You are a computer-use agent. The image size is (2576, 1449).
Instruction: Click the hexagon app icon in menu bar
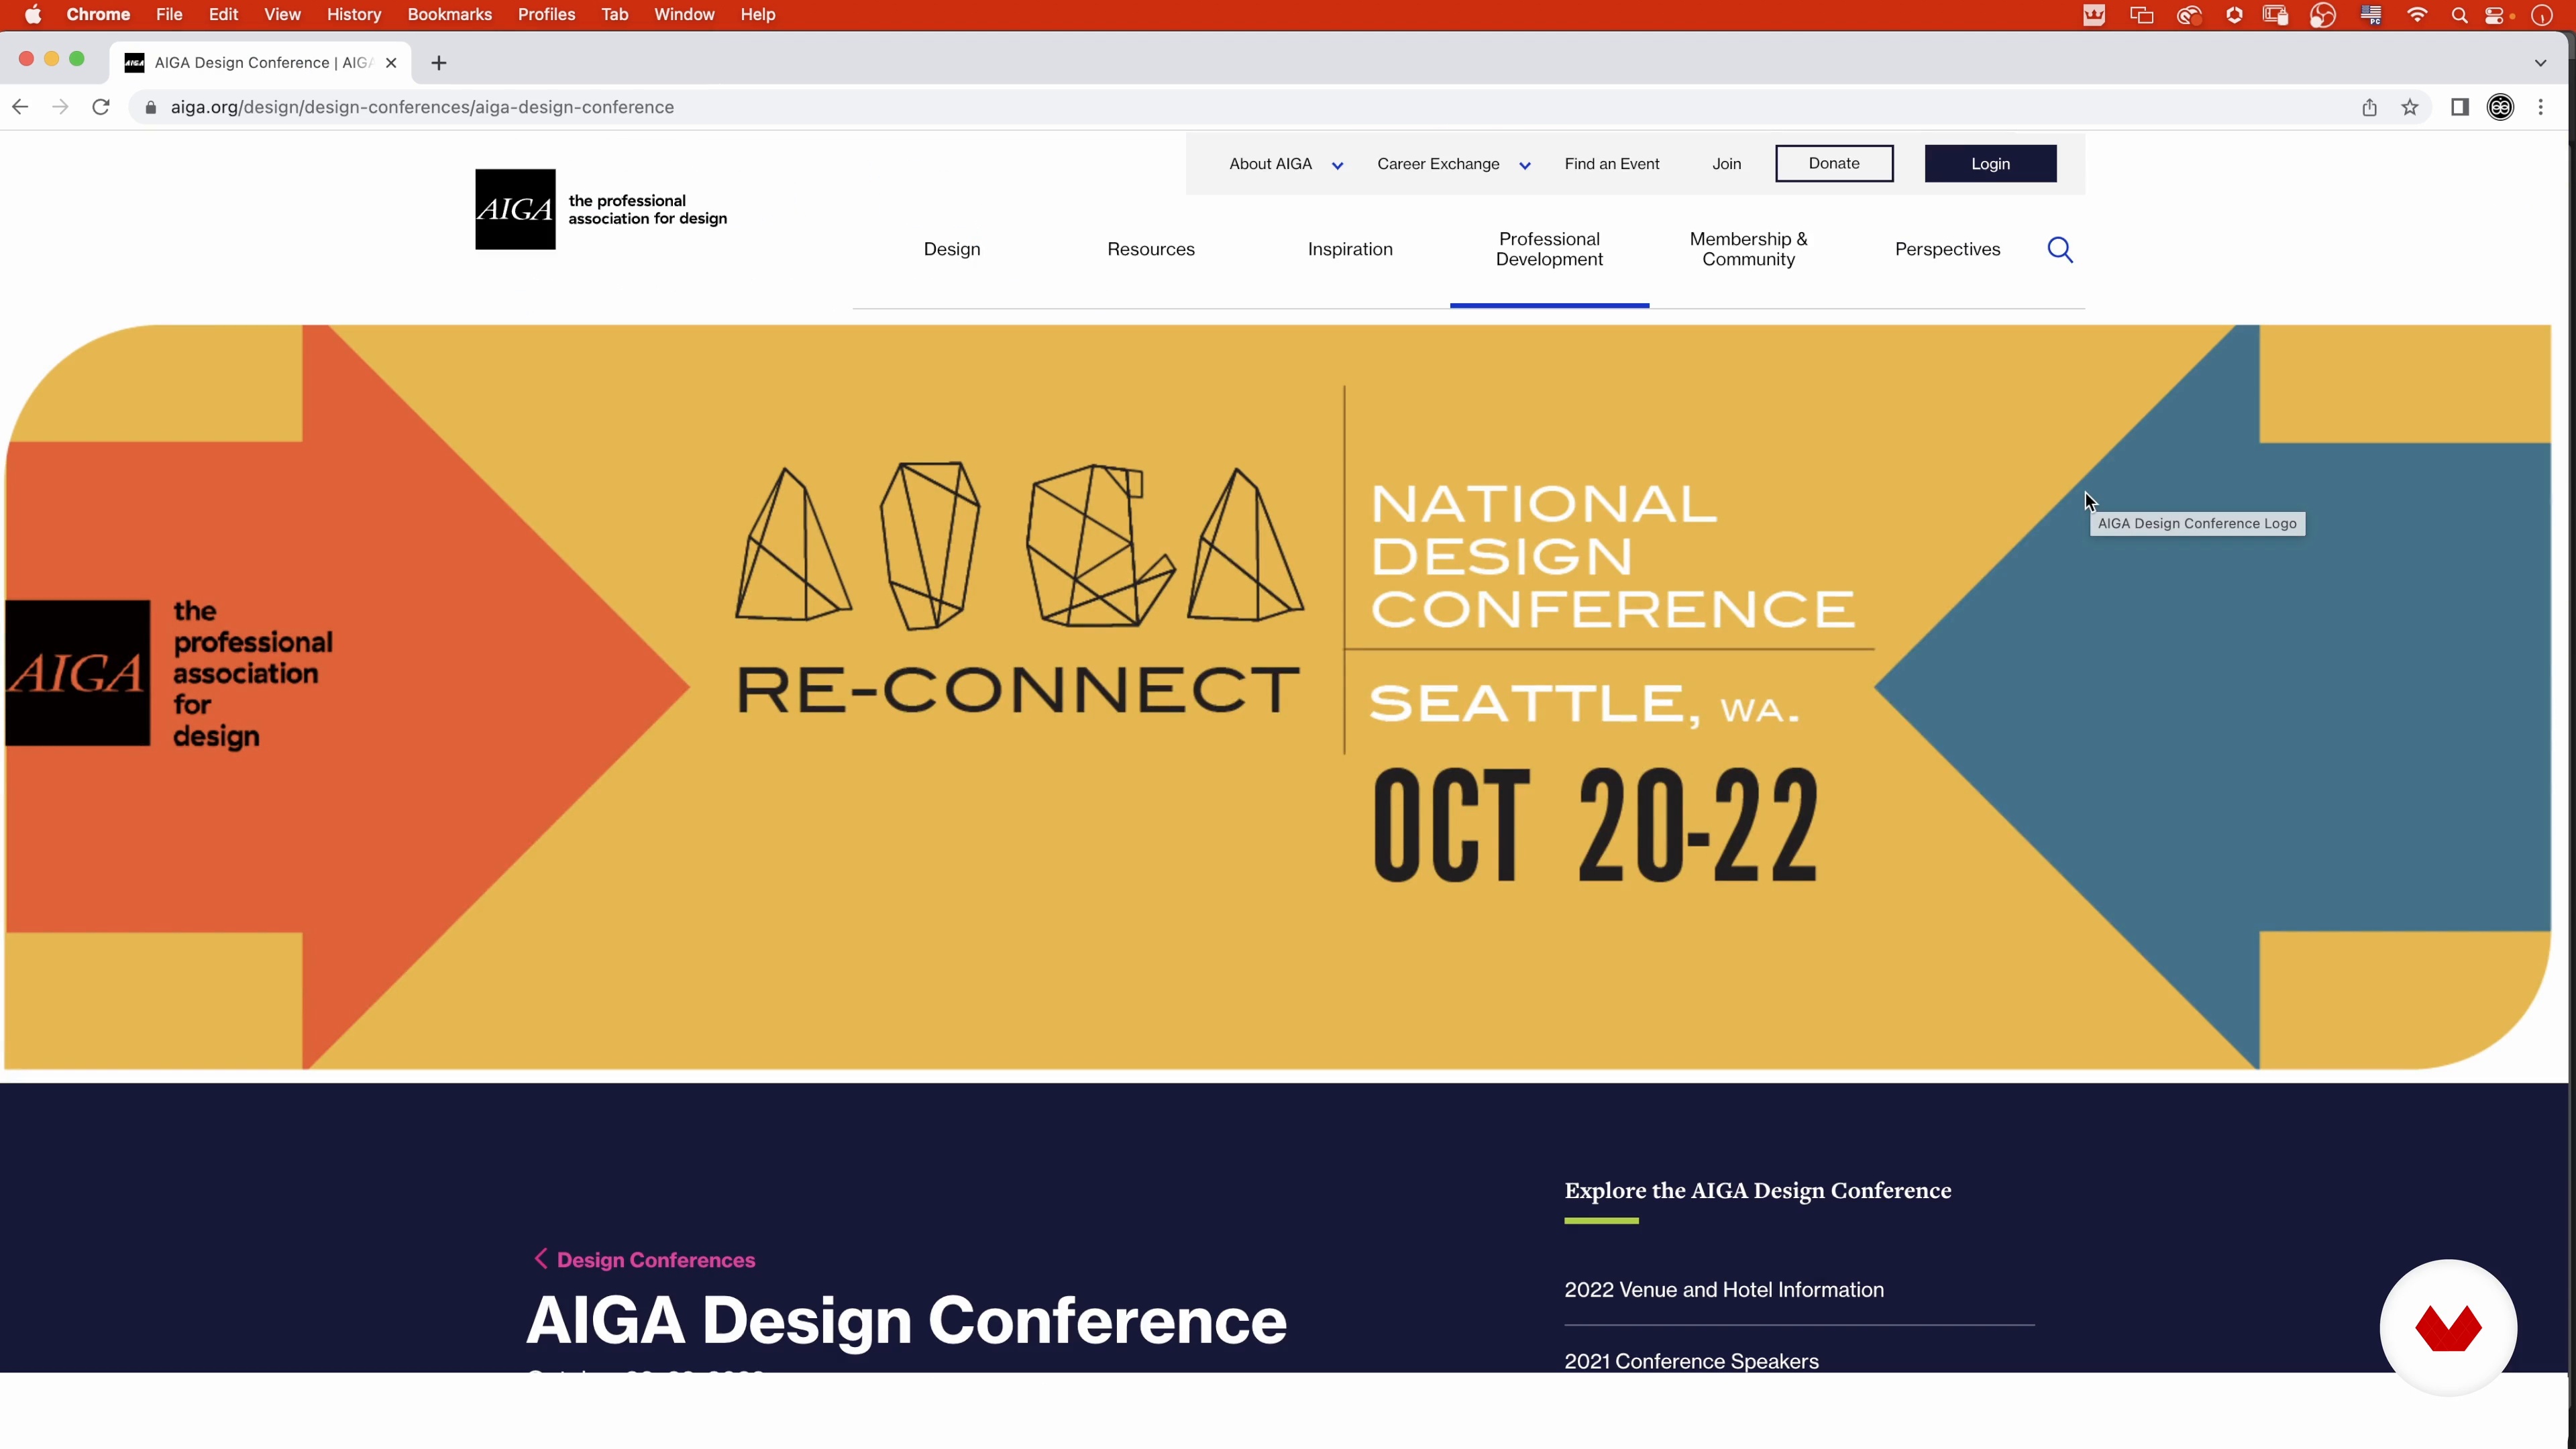[x=2234, y=15]
